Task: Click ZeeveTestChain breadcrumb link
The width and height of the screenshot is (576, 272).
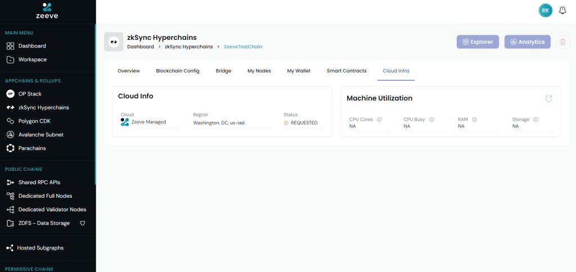Action: [243, 47]
